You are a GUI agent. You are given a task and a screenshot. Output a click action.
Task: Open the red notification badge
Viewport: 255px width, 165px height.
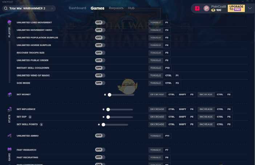point(197,8)
